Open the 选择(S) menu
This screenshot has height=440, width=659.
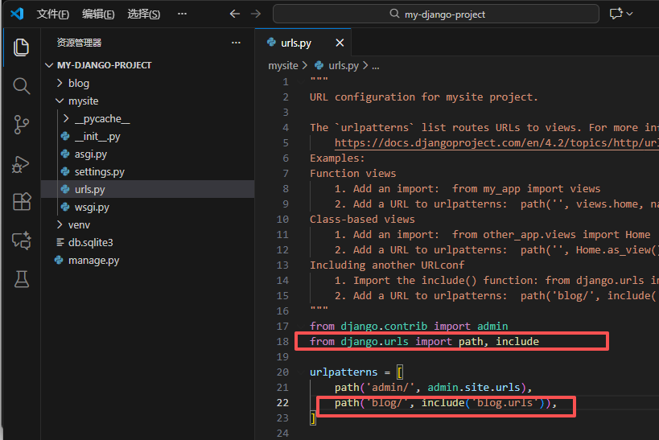[143, 14]
